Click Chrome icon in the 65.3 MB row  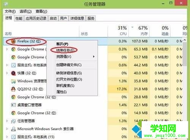click(13, 49)
